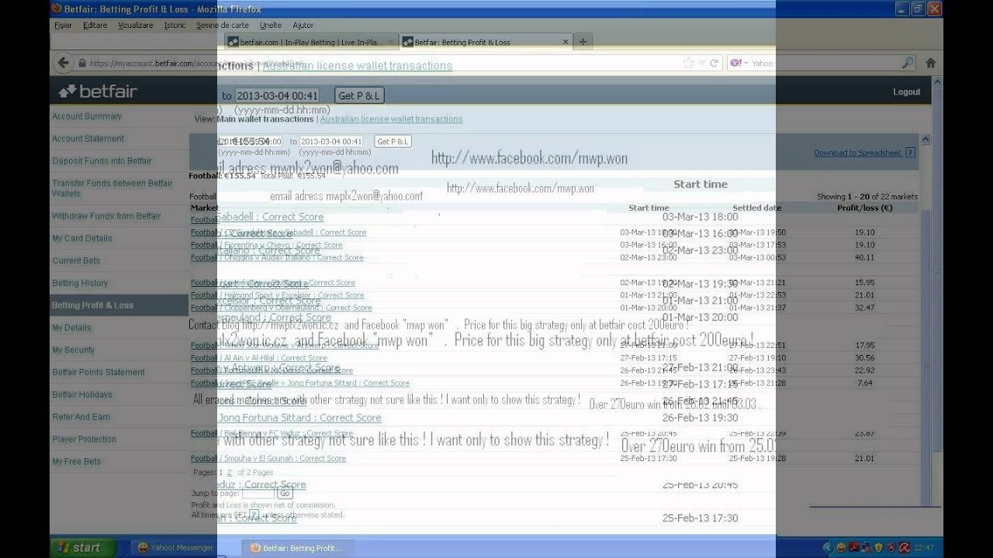
Task: Open the Editare menu
Action: click(x=95, y=26)
